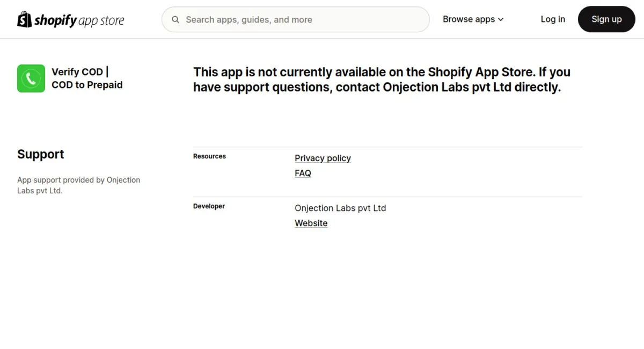Click the Resources label
Viewport: 644px width, 349px height.
pyautogui.click(x=209, y=156)
